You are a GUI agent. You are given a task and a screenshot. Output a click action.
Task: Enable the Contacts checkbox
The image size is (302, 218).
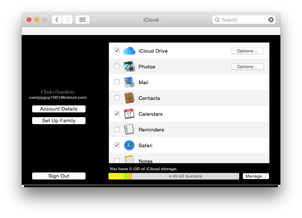(117, 98)
